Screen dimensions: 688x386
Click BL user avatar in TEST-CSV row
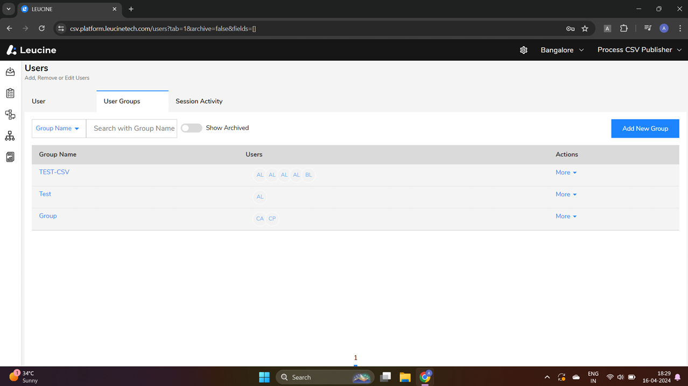pyautogui.click(x=308, y=175)
